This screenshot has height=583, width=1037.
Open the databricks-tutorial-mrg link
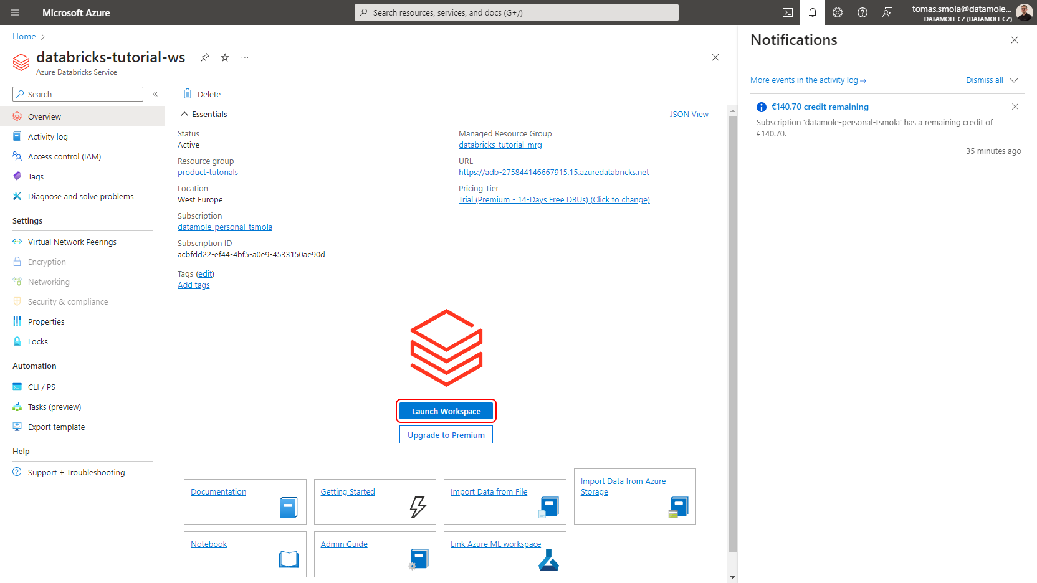tap(500, 145)
